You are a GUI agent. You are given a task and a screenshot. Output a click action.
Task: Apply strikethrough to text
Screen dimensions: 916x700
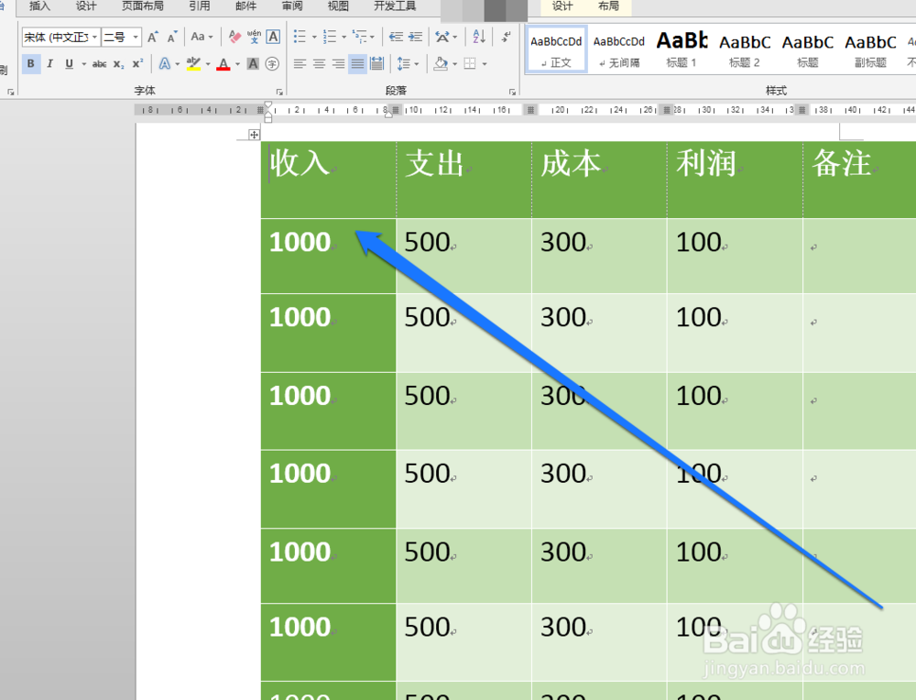tap(99, 63)
